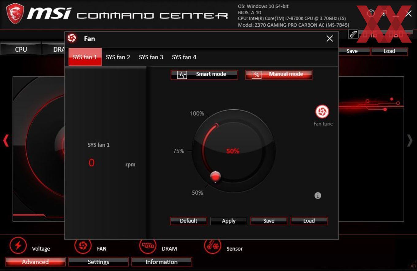
Task: Select the SYS fan 4 tab
Action: (x=184, y=57)
